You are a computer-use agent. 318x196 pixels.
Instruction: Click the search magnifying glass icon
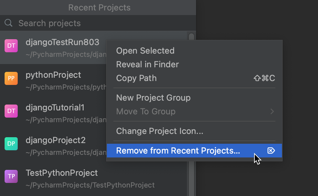pyautogui.click(x=8, y=23)
